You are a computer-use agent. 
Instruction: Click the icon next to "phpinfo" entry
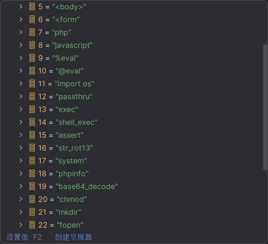pyautogui.click(x=32, y=174)
